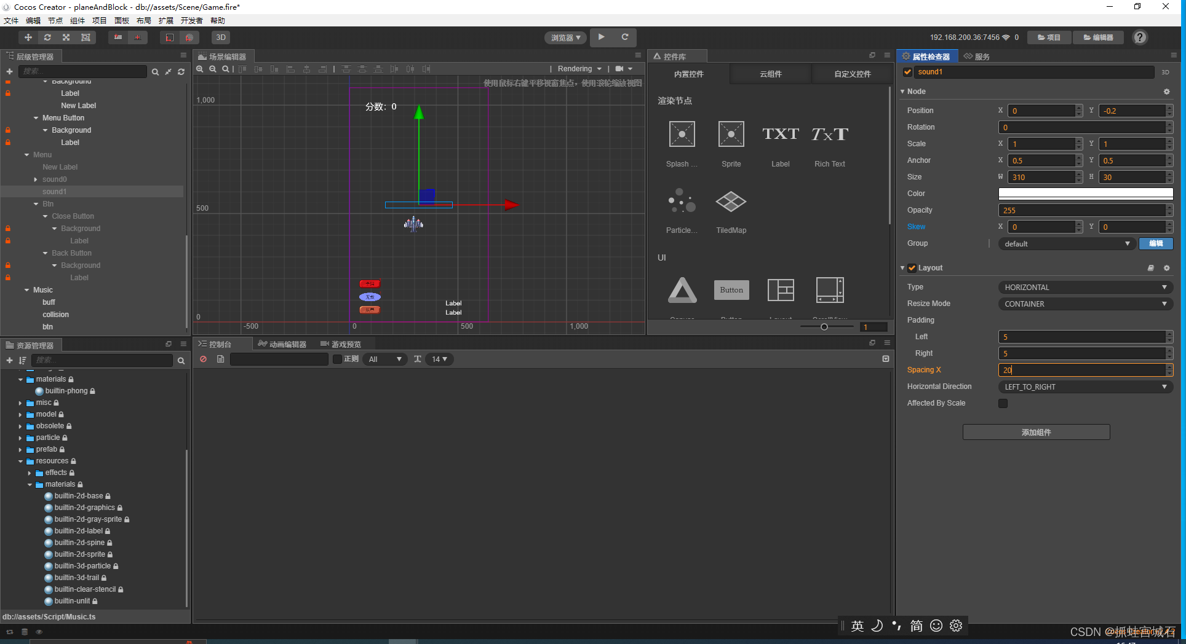
Task: Toggle 3D scene view mode
Action: [221, 37]
